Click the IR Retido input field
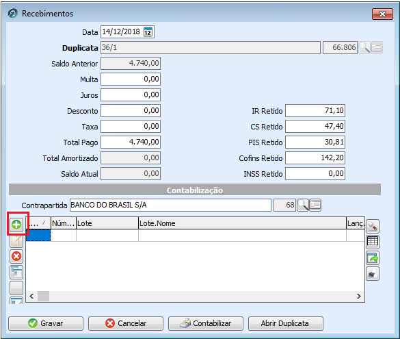Screen dimensions: 400x339 (315, 111)
